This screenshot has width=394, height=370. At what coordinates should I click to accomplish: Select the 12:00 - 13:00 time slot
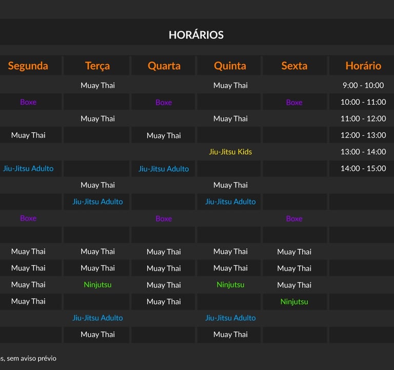point(363,135)
